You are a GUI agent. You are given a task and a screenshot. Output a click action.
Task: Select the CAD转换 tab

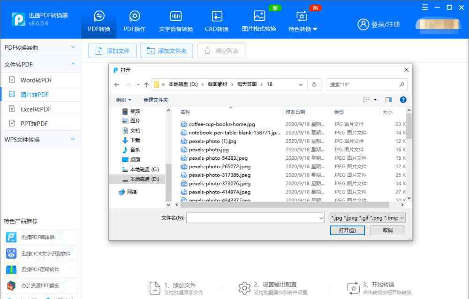click(x=217, y=21)
